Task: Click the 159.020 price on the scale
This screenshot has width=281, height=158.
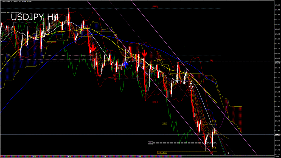Action: pyautogui.click(x=277, y=5)
